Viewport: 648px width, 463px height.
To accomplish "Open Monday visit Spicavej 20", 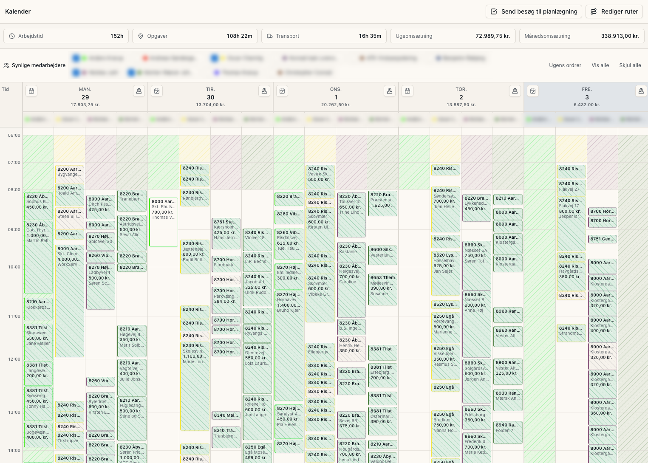I will pos(101,241).
